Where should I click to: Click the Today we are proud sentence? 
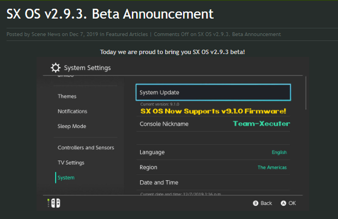tap(172, 52)
